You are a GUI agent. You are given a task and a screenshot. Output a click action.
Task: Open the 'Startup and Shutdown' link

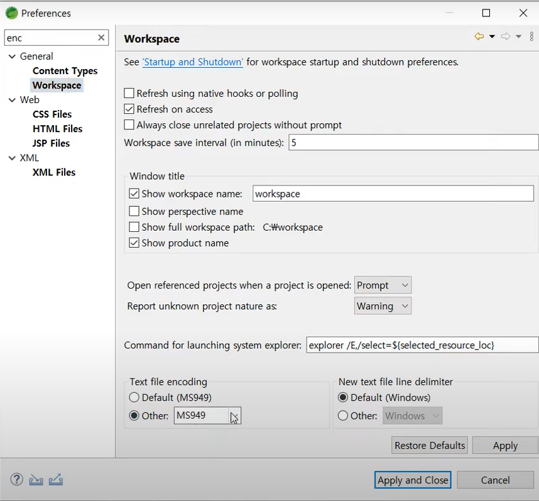(x=193, y=62)
